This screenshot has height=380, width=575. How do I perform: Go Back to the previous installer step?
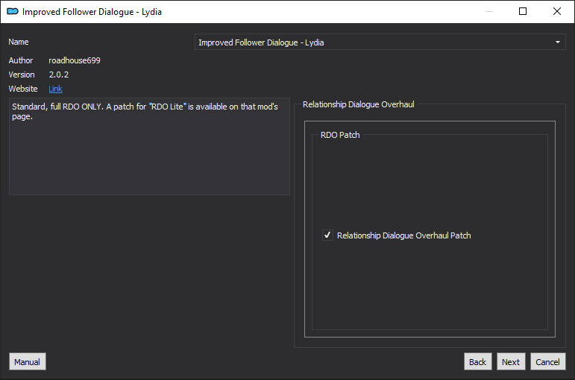[x=477, y=361]
